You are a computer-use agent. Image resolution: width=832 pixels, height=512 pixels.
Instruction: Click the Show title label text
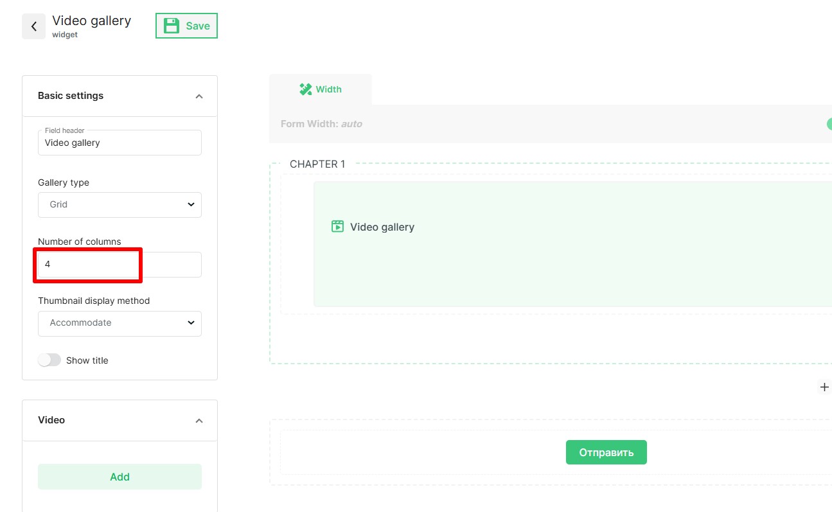coord(87,360)
